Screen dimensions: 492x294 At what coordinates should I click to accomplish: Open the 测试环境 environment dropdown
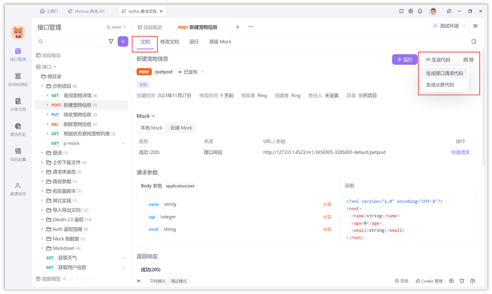(x=449, y=26)
